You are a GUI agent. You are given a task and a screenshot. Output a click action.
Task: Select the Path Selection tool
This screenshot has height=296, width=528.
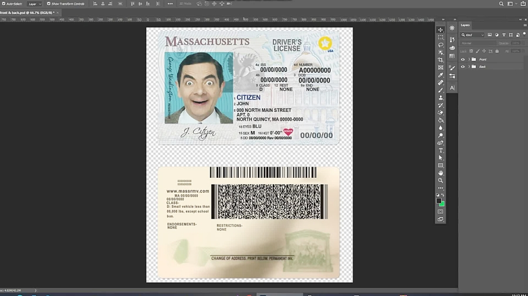click(x=441, y=158)
